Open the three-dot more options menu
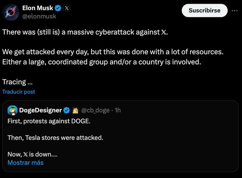The image size is (242, 178). tap(234, 10)
